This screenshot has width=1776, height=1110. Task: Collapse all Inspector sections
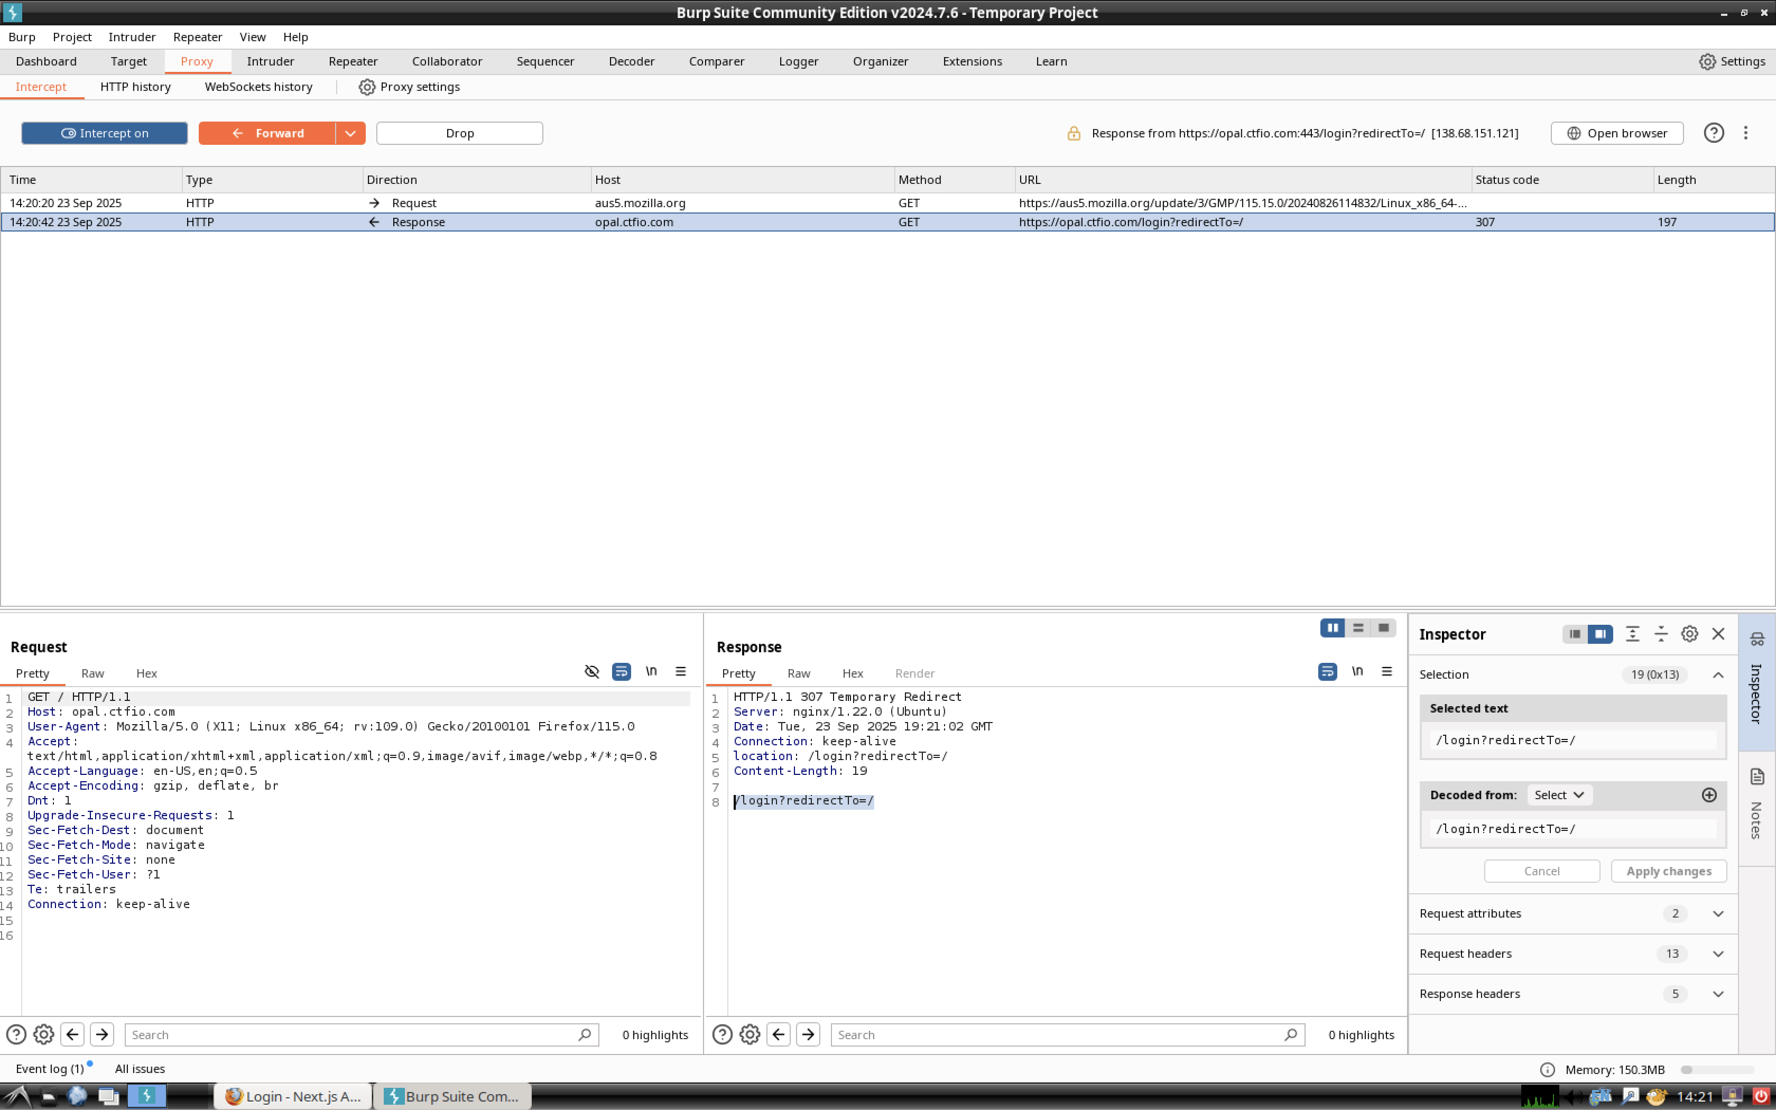click(1661, 634)
